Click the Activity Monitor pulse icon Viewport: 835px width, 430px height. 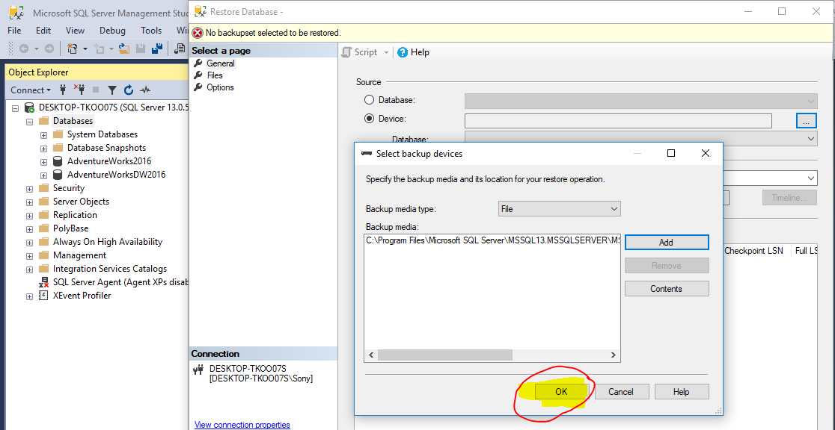(x=145, y=90)
